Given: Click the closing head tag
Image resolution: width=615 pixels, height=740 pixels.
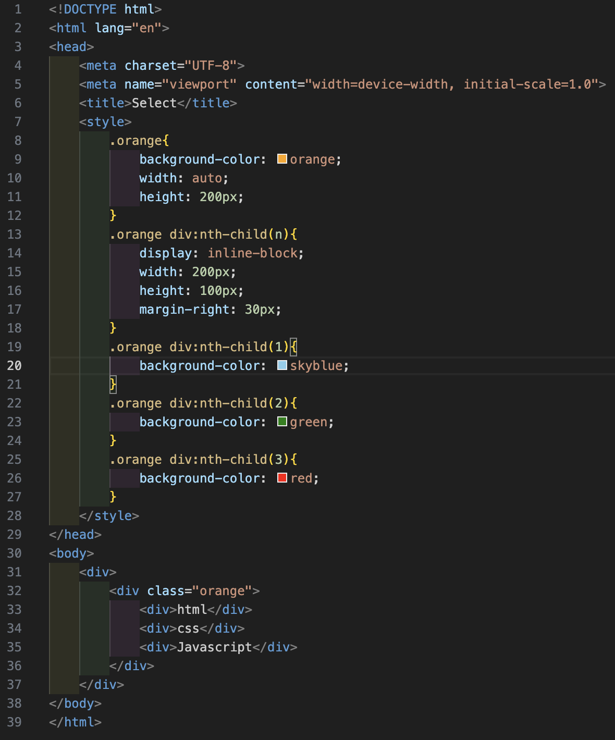Looking at the screenshot, I should [76, 535].
